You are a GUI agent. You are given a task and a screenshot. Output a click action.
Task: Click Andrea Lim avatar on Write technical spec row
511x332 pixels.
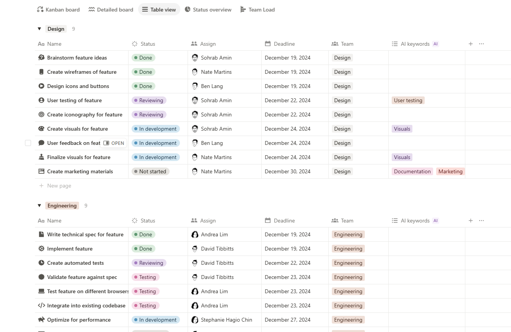pos(195,234)
